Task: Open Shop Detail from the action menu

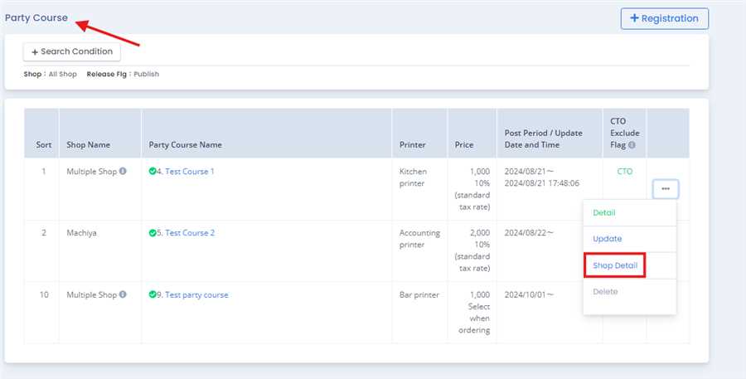Action: (614, 265)
